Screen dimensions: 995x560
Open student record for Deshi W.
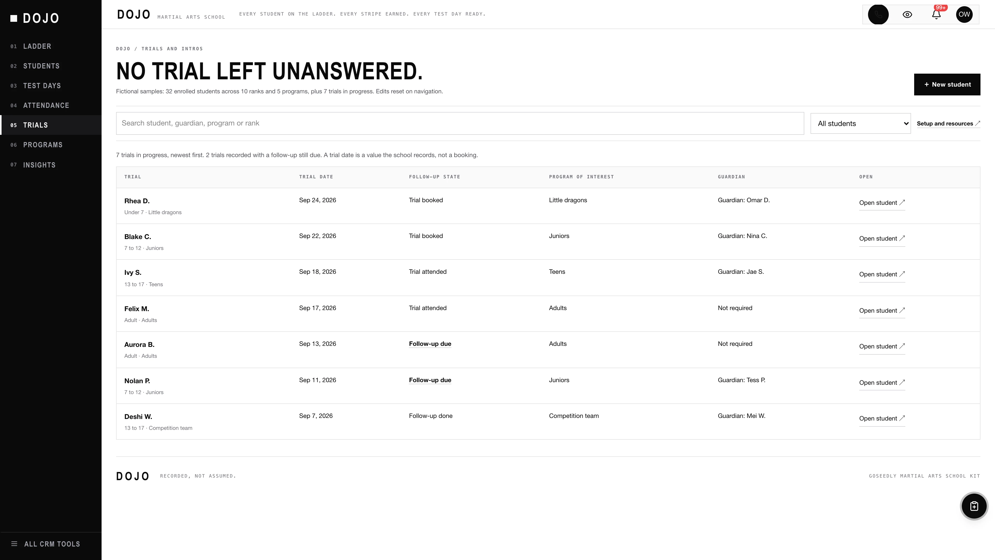(882, 418)
